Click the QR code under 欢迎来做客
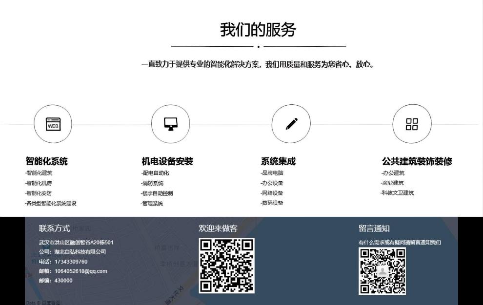483x305 pixels. click(227, 266)
